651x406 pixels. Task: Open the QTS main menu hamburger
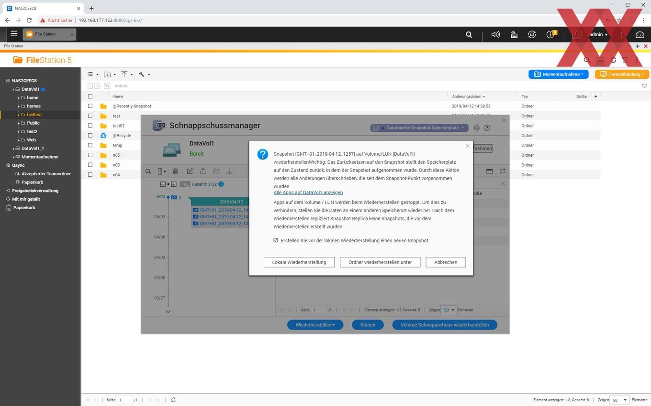click(x=14, y=34)
